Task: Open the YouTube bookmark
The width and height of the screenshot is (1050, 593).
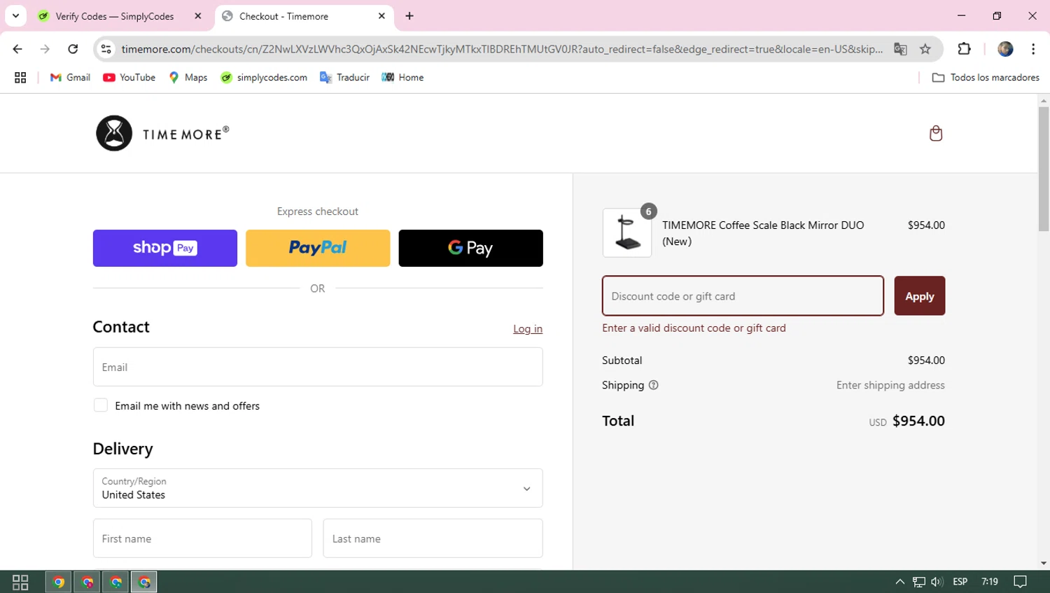Action: coord(129,78)
